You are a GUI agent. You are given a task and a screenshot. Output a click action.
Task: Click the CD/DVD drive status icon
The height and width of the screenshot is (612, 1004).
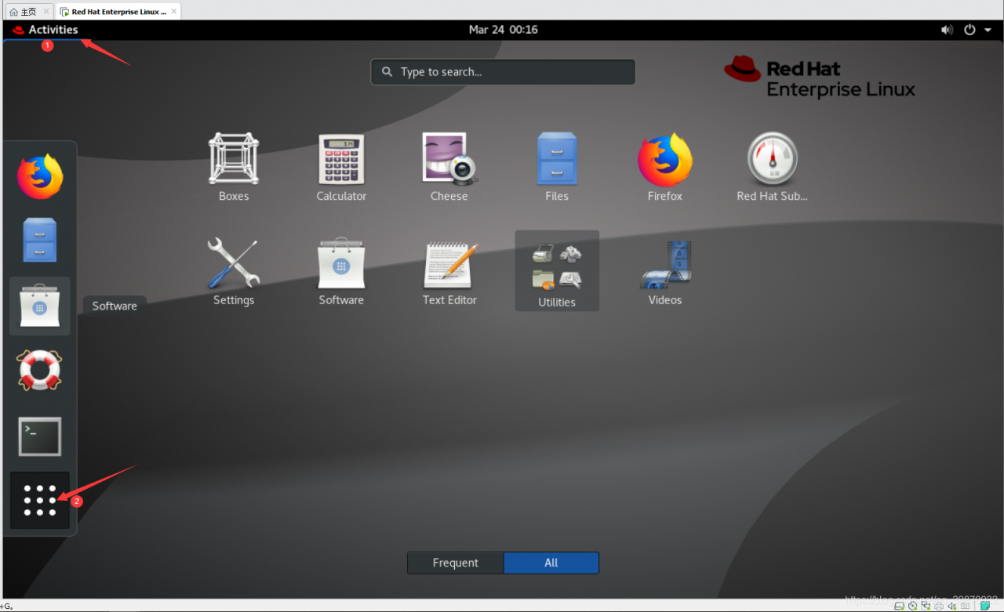point(912,606)
